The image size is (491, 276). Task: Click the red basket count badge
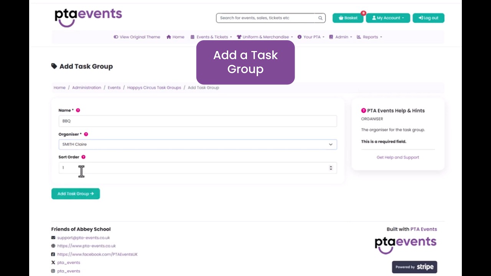click(x=363, y=13)
